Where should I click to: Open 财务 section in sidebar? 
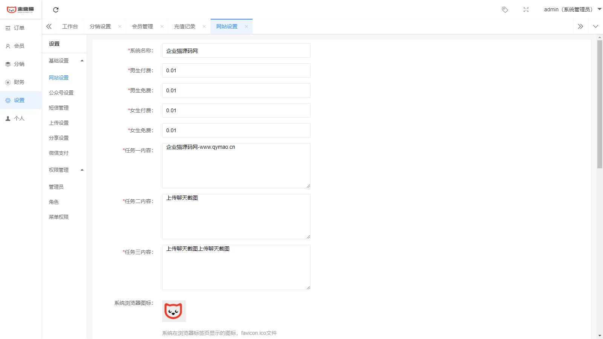pyautogui.click(x=19, y=82)
